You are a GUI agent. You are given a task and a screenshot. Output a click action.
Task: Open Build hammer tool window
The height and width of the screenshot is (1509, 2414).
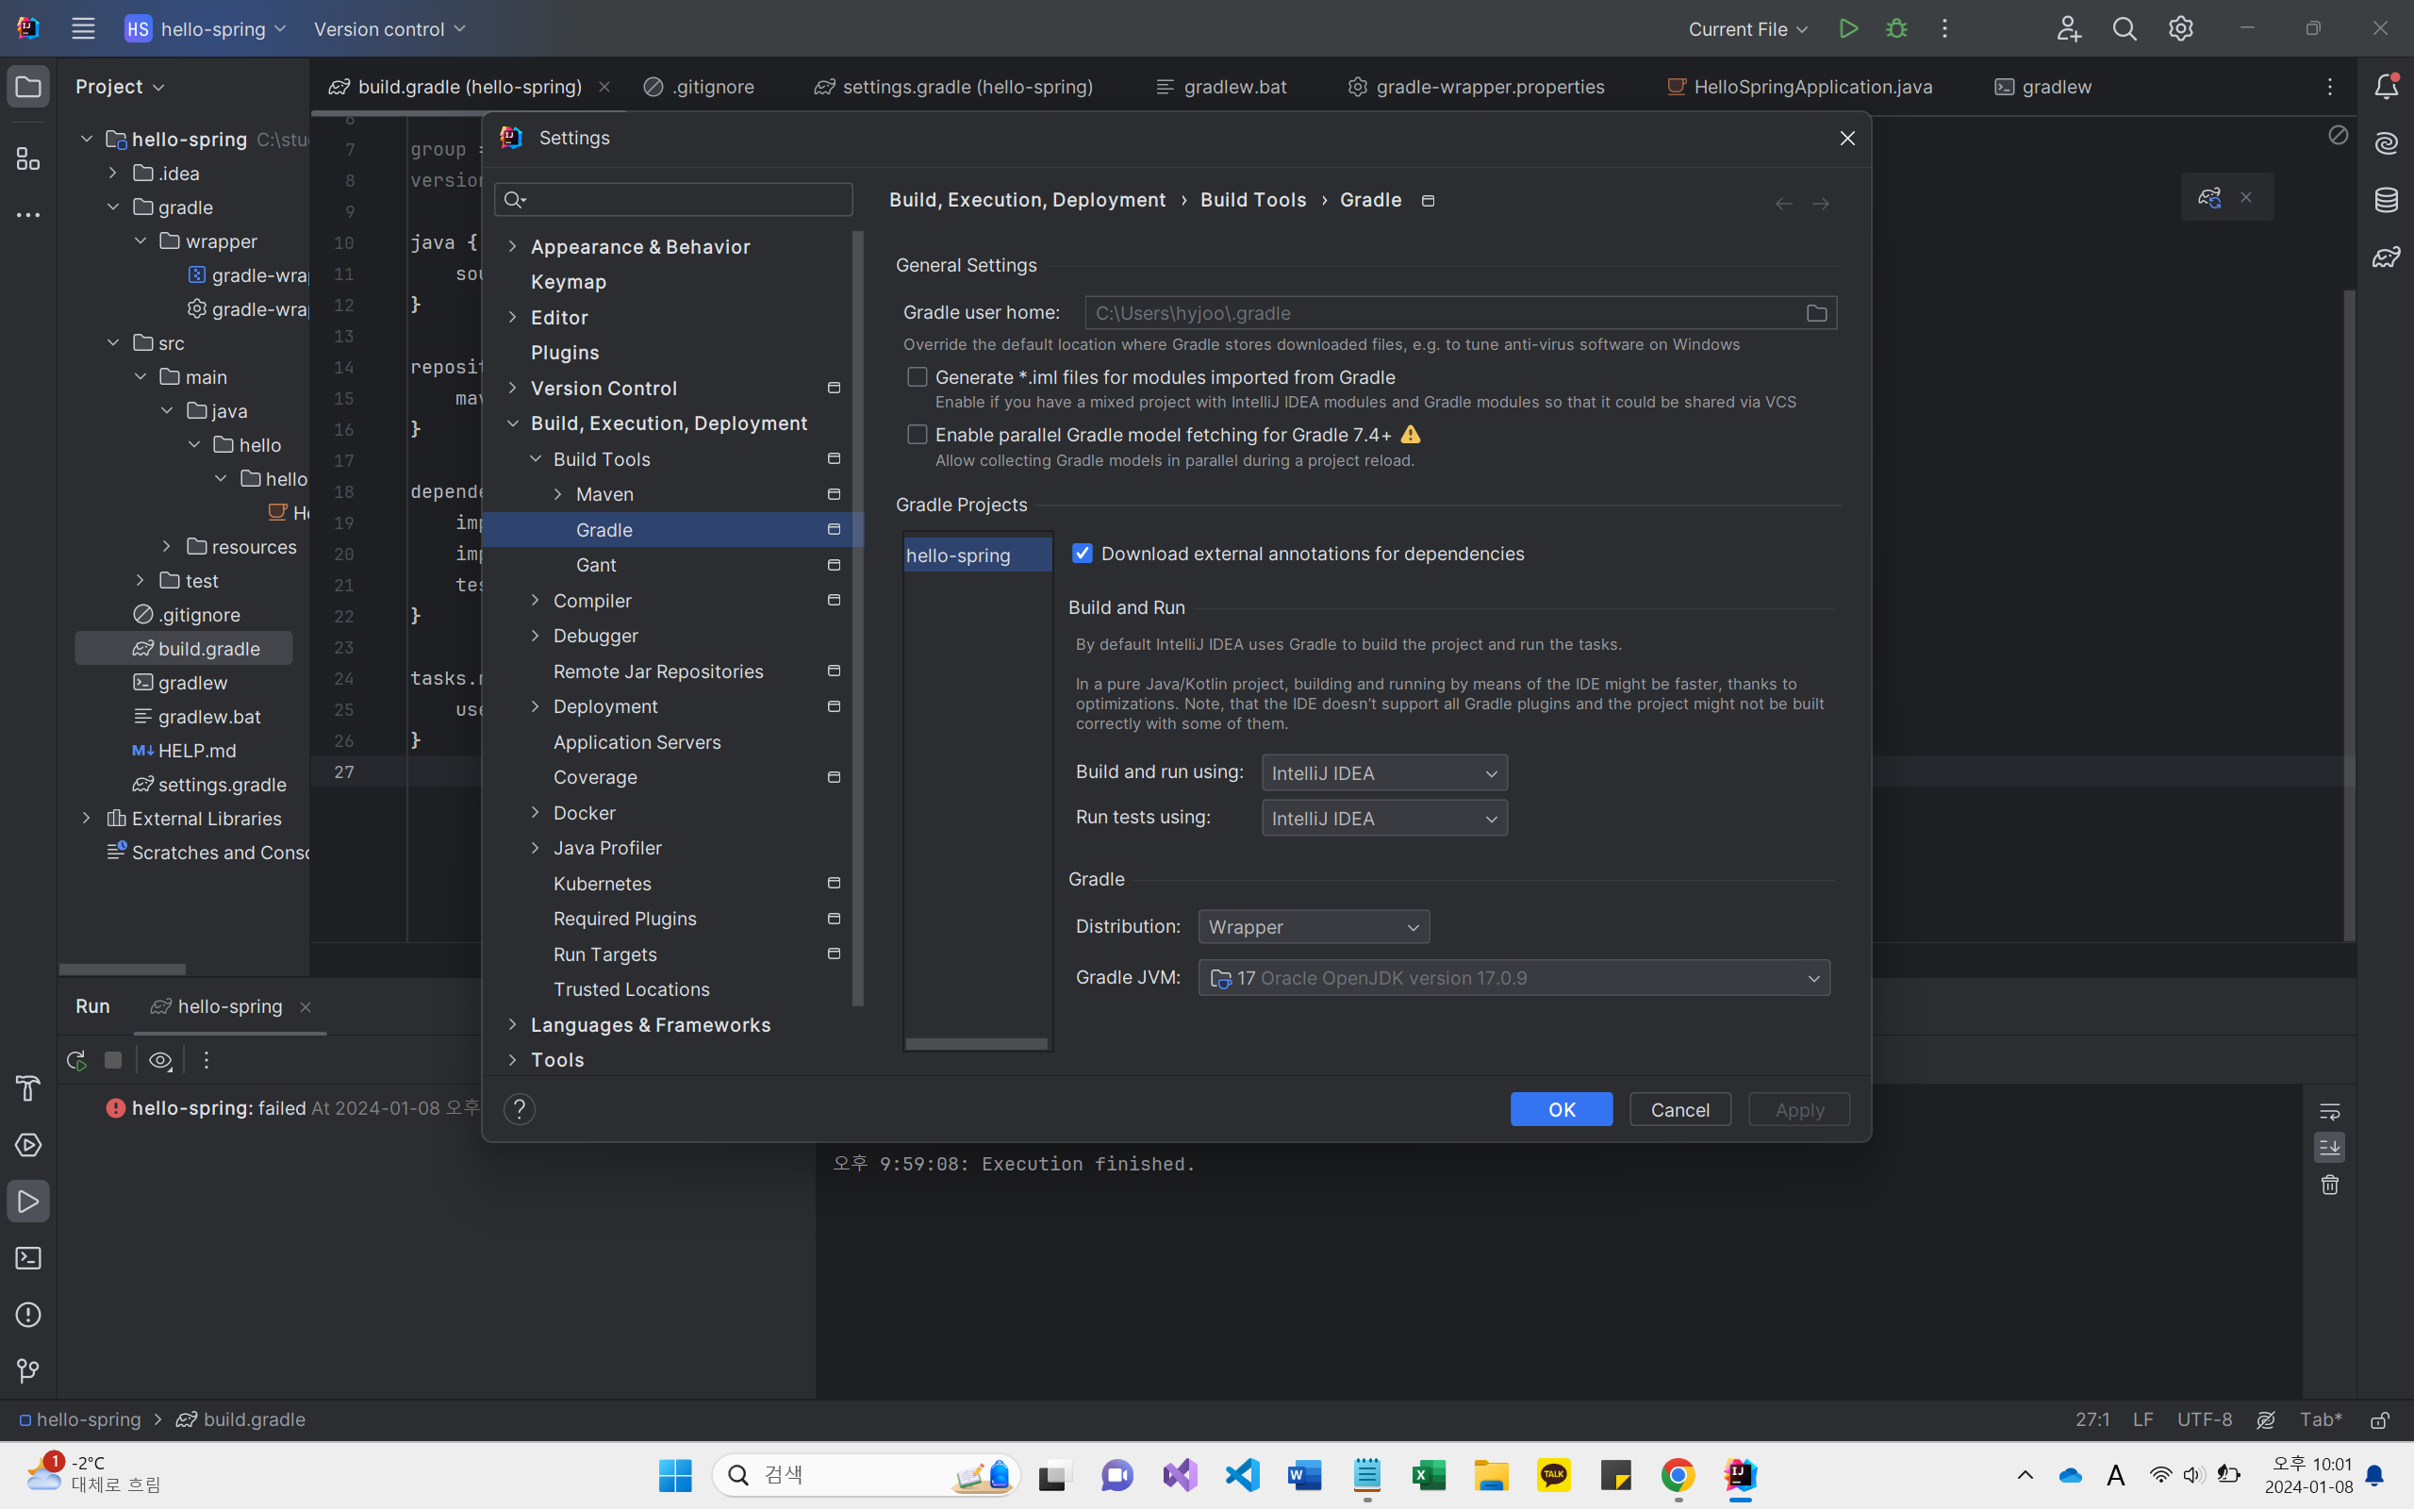tap(28, 1087)
